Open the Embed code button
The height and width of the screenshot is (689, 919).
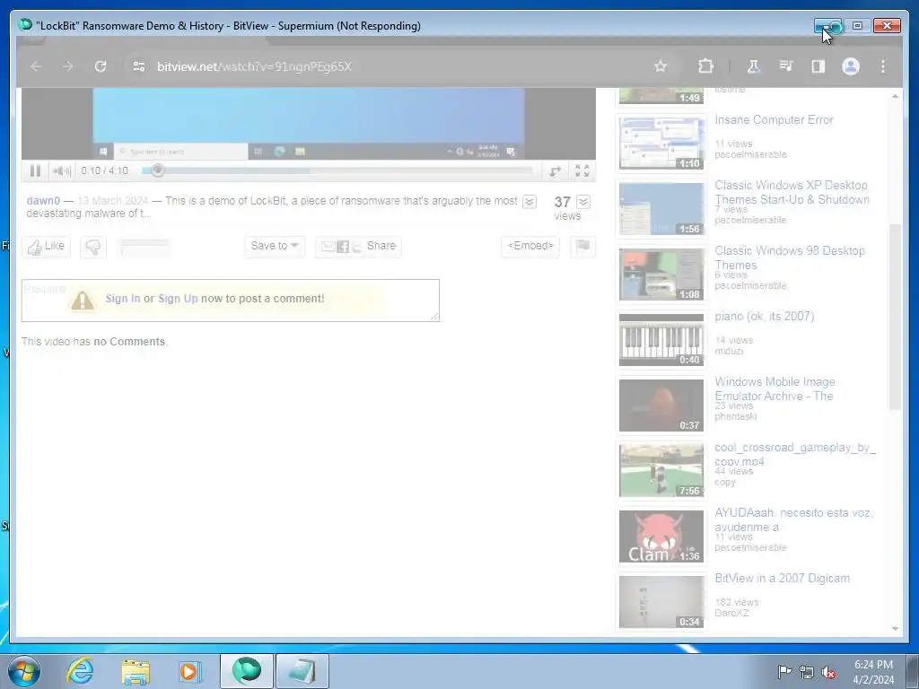click(530, 247)
